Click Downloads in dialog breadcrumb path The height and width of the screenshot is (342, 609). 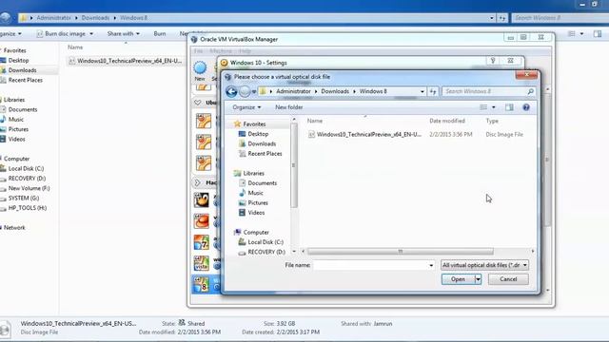(335, 91)
